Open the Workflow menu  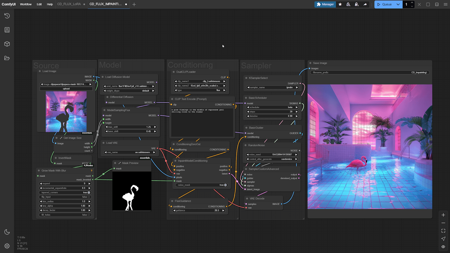tap(26, 4)
